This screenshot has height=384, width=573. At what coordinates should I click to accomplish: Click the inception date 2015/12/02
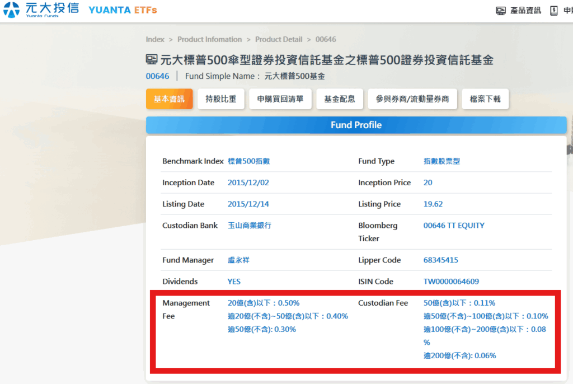(x=248, y=182)
